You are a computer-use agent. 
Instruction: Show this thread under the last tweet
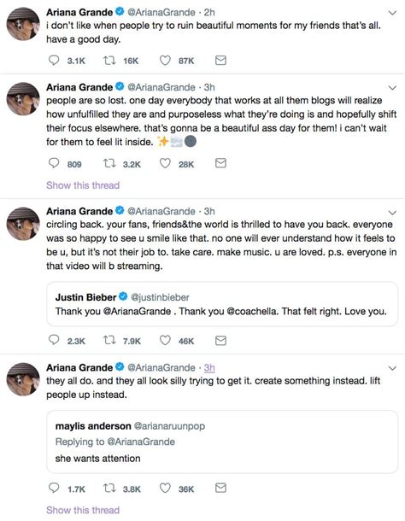[83, 510]
